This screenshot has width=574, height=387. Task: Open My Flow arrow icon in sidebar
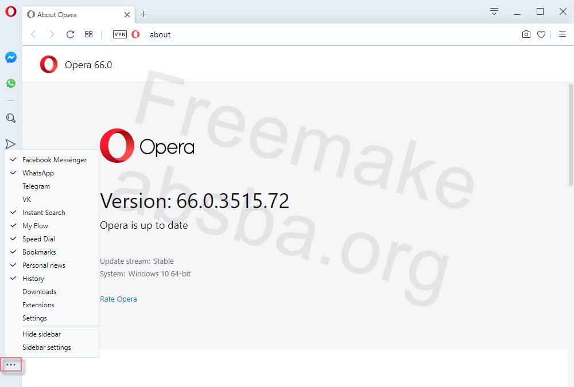tap(10, 144)
